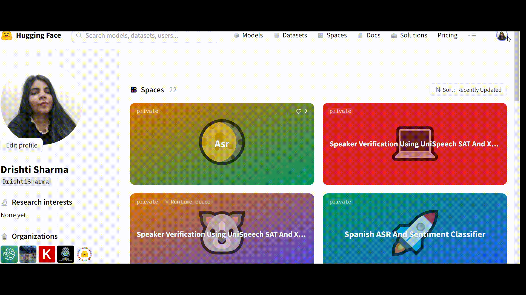
Task: Open the Hugging Face home link text
Action: (38, 36)
